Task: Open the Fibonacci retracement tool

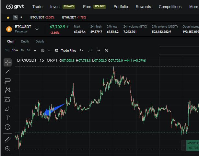Action: click(x=7, y=81)
